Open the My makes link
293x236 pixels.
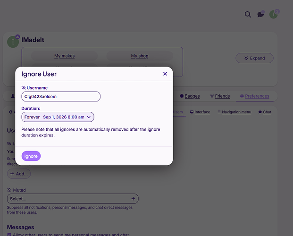[x=65, y=56]
